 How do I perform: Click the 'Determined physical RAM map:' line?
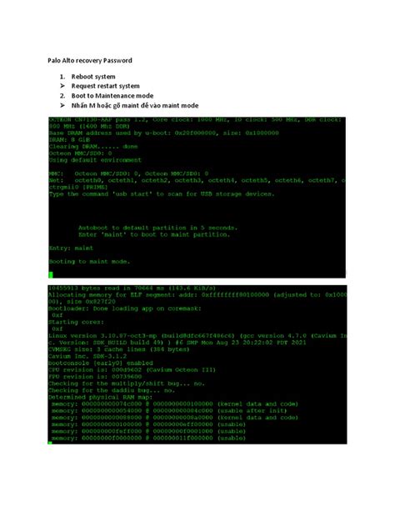pos(101,397)
